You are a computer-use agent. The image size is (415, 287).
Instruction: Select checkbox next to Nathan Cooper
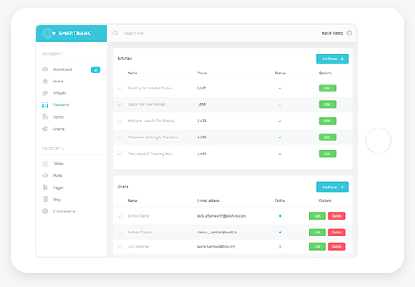tap(120, 233)
